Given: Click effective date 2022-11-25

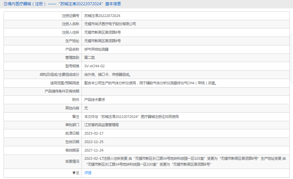Looking at the screenshot, I should 94,142.
